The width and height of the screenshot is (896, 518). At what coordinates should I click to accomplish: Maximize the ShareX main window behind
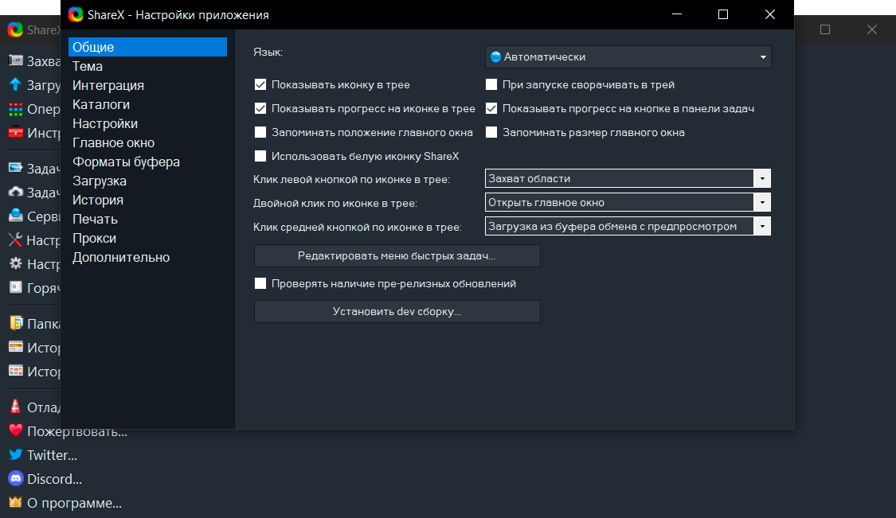point(824,29)
